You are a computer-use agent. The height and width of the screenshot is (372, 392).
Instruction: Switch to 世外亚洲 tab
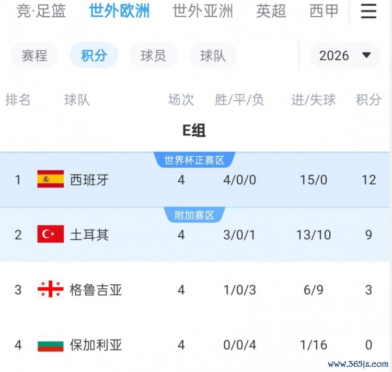(203, 11)
